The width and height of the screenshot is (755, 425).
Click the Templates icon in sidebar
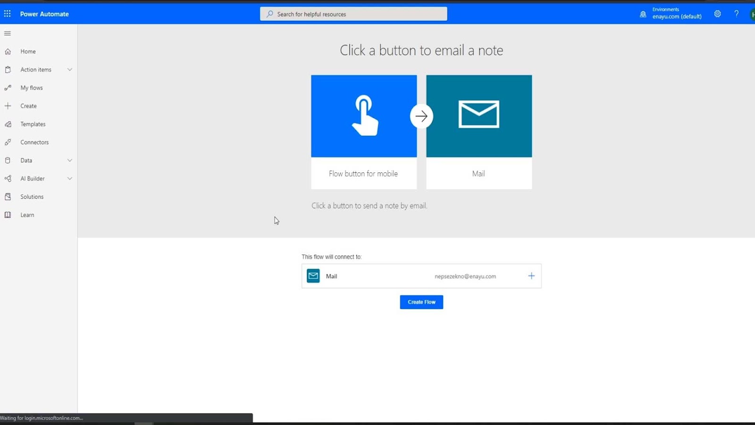8,124
